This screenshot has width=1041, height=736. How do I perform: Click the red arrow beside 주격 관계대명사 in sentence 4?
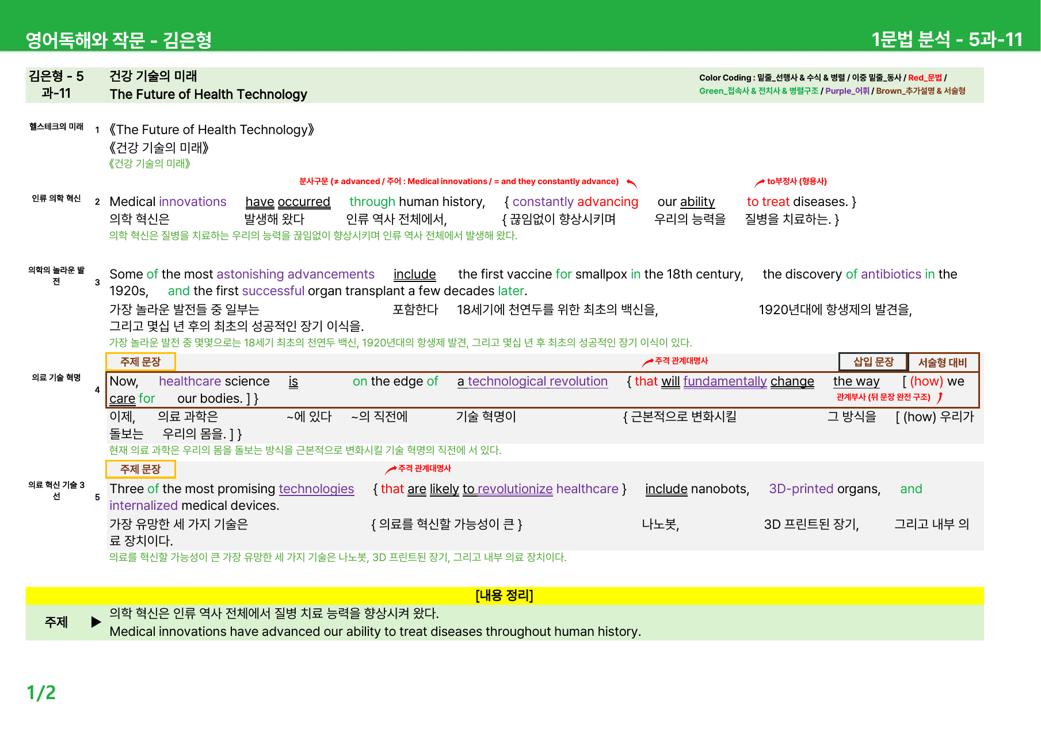point(647,362)
